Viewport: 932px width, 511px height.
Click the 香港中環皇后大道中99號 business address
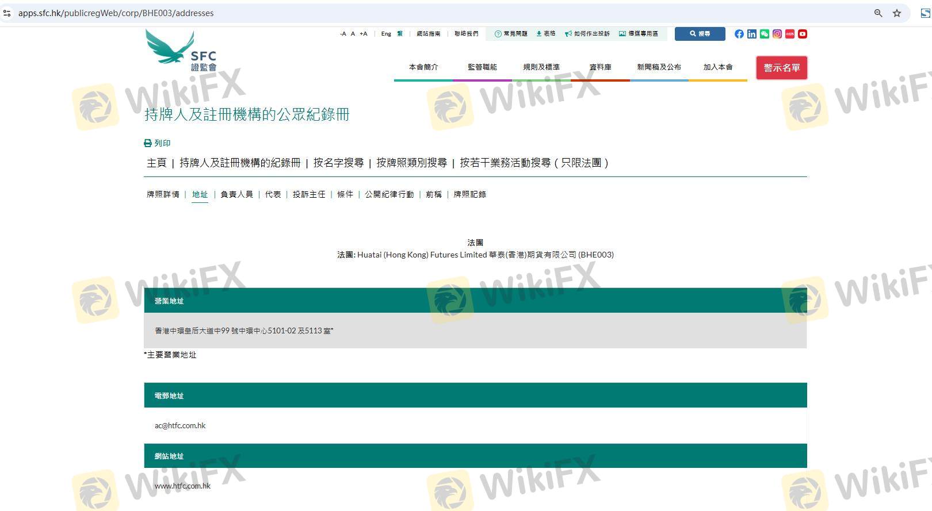[x=244, y=331]
